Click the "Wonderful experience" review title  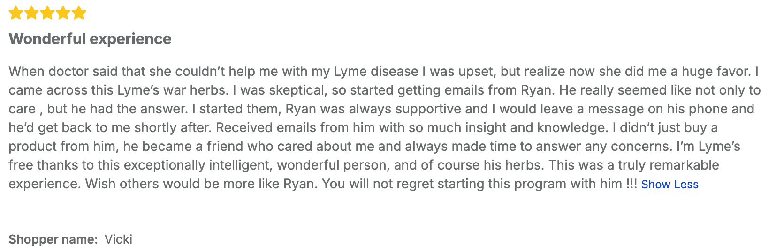coord(90,39)
